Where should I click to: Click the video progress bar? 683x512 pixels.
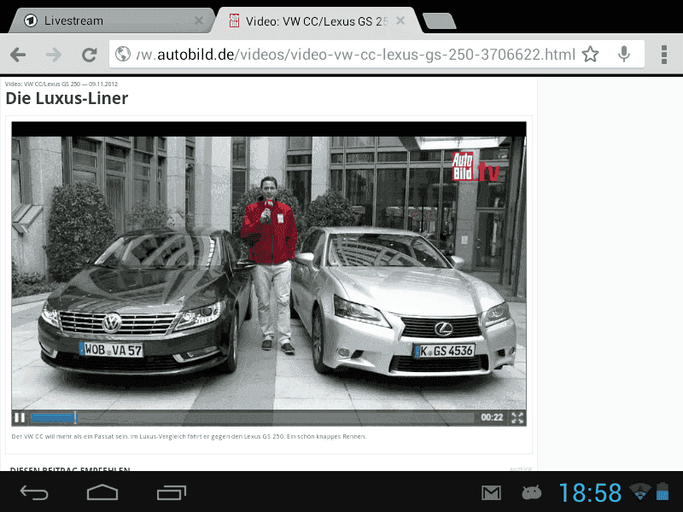point(252,418)
